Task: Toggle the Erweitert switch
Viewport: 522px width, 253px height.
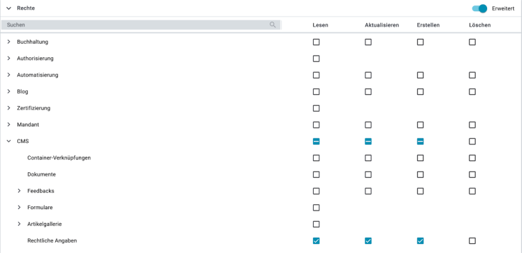Action: (479, 8)
